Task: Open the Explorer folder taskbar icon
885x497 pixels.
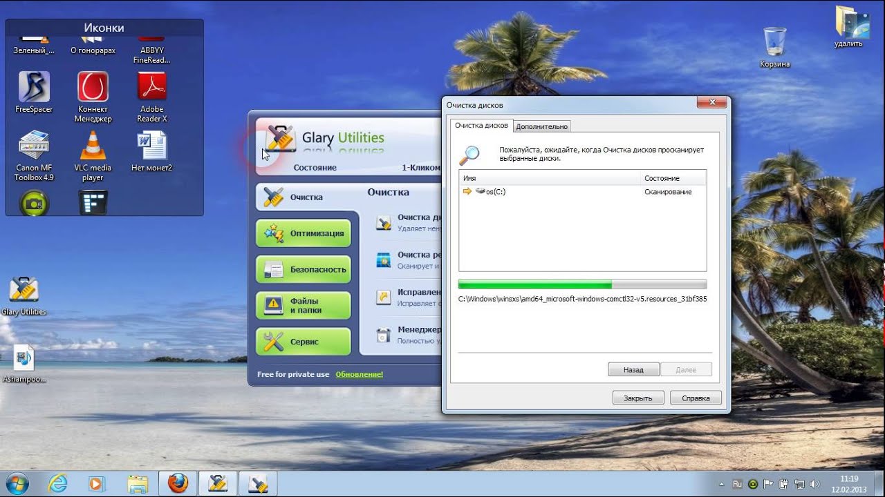Action: (138, 483)
